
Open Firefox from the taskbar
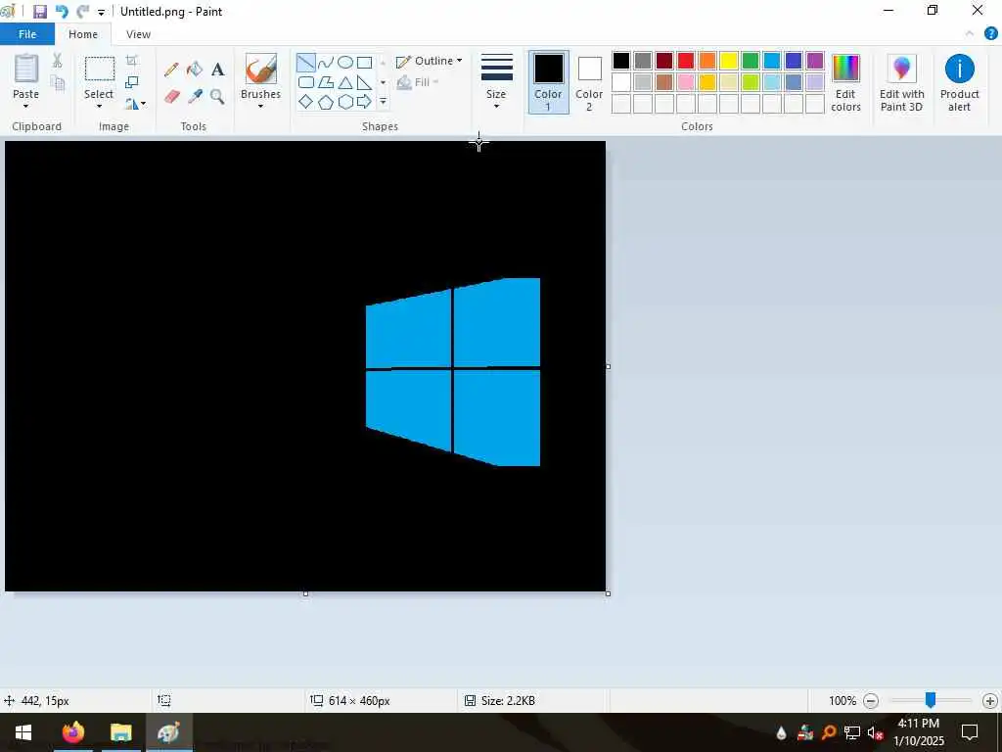point(72,732)
